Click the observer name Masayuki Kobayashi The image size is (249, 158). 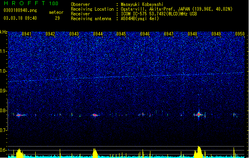pos(142,4)
